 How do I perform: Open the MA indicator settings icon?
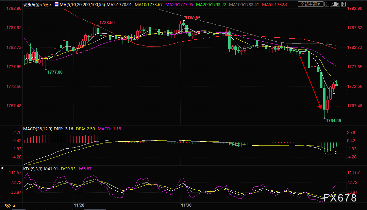click(57, 4)
